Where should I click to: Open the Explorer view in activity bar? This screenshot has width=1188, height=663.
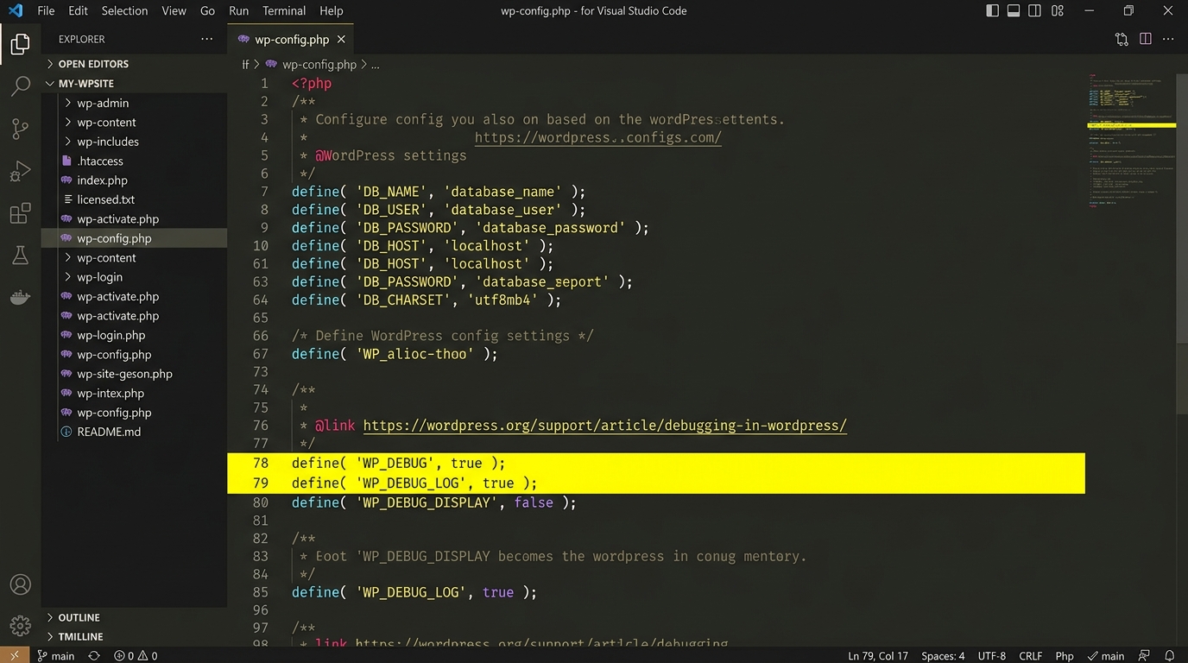[20, 45]
